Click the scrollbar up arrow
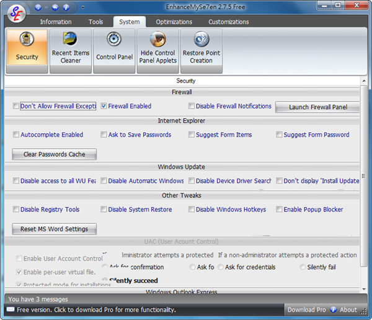This screenshot has width=372, height=320. pyautogui.click(x=364, y=81)
